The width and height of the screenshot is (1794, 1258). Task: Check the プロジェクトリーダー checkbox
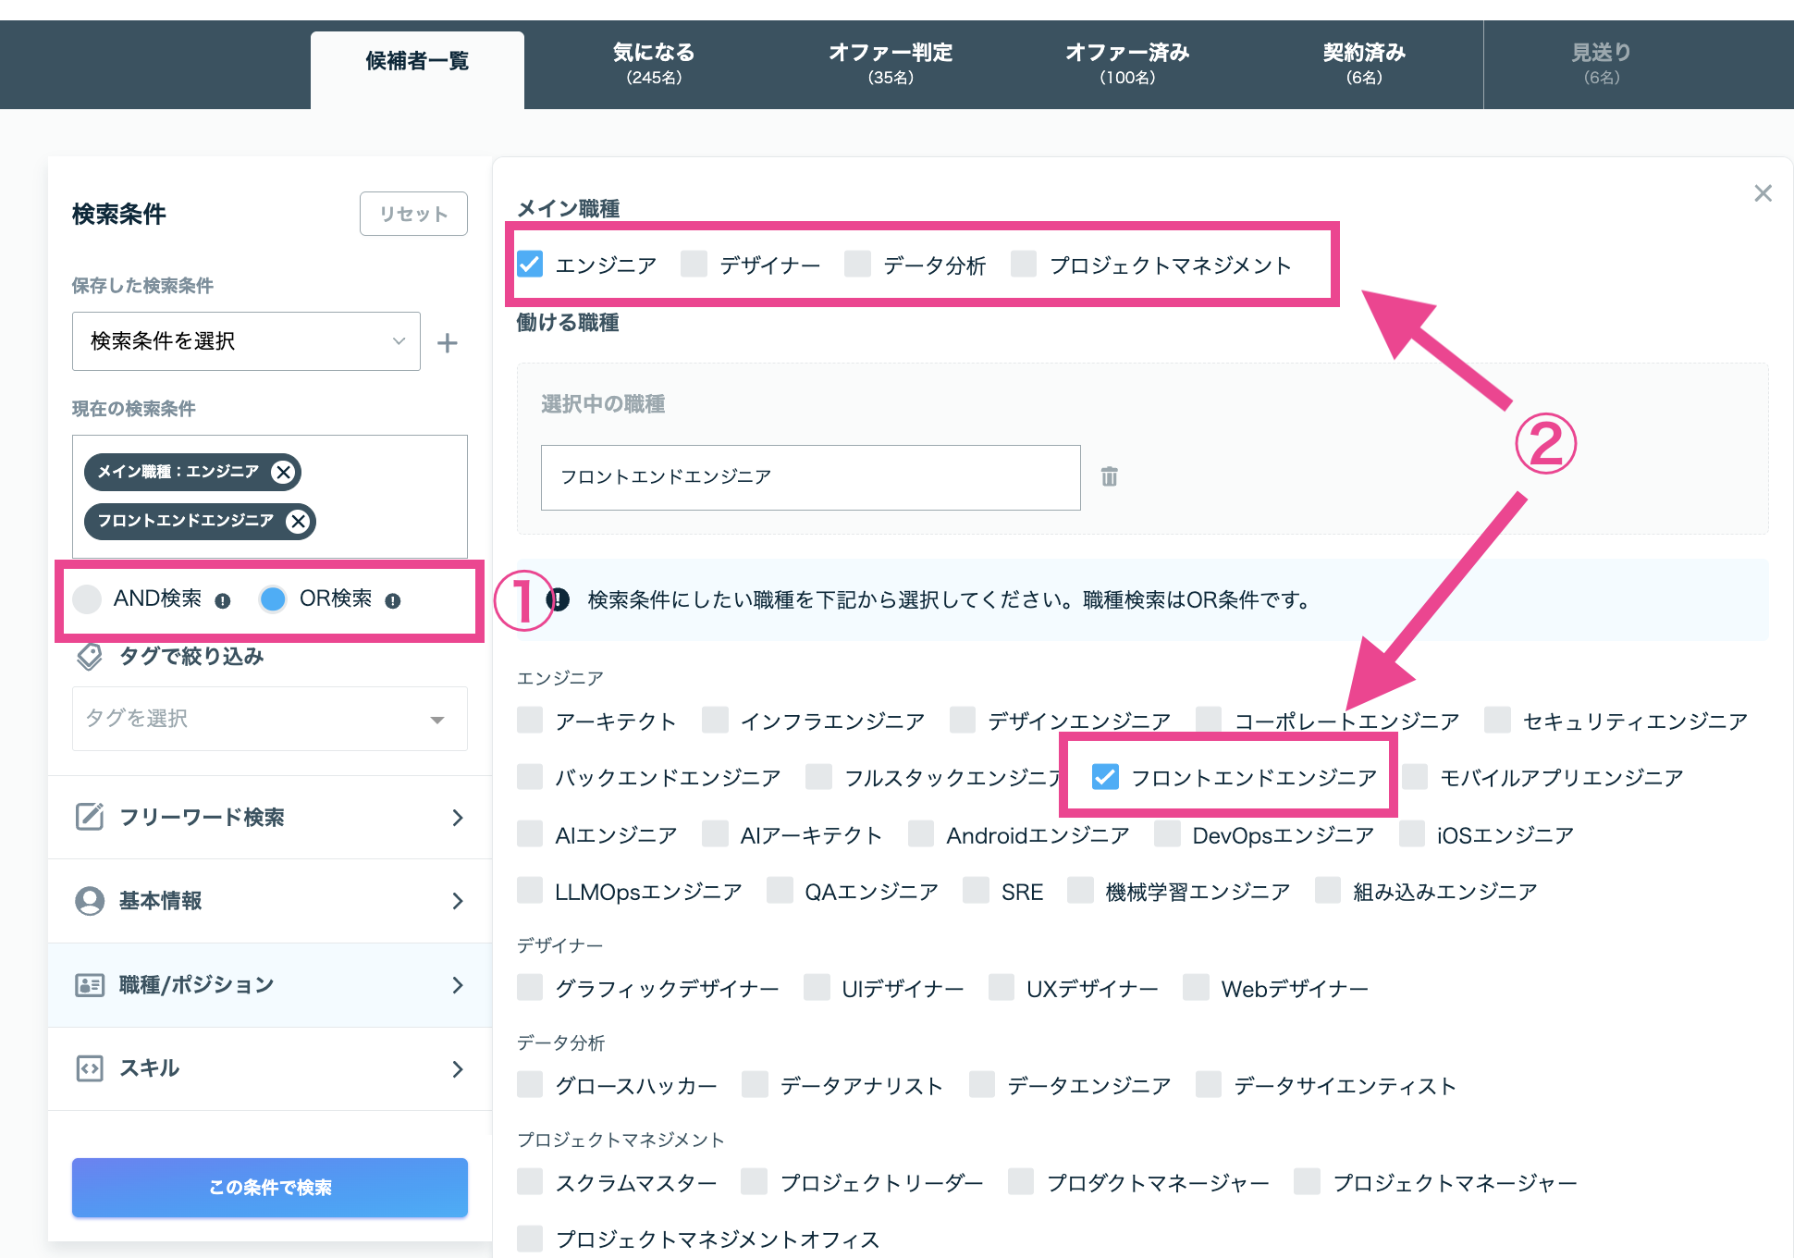755,1182
